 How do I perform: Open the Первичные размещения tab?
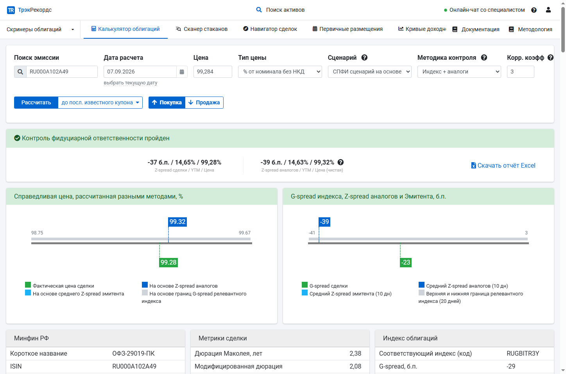(347, 29)
